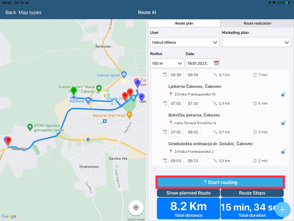
Task: Expand the Marketing plan dropdown
Action: (x=256, y=42)
